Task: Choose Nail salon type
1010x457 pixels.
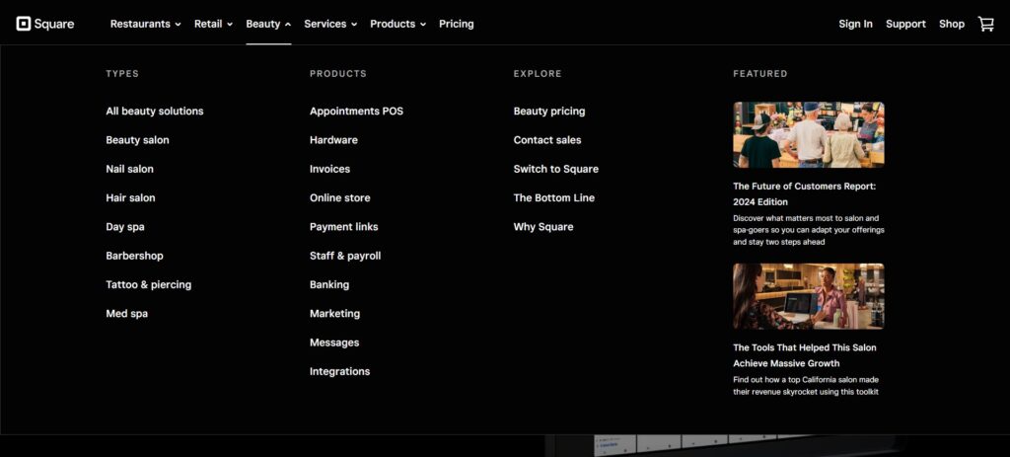Action: click(x=129, y=169)
